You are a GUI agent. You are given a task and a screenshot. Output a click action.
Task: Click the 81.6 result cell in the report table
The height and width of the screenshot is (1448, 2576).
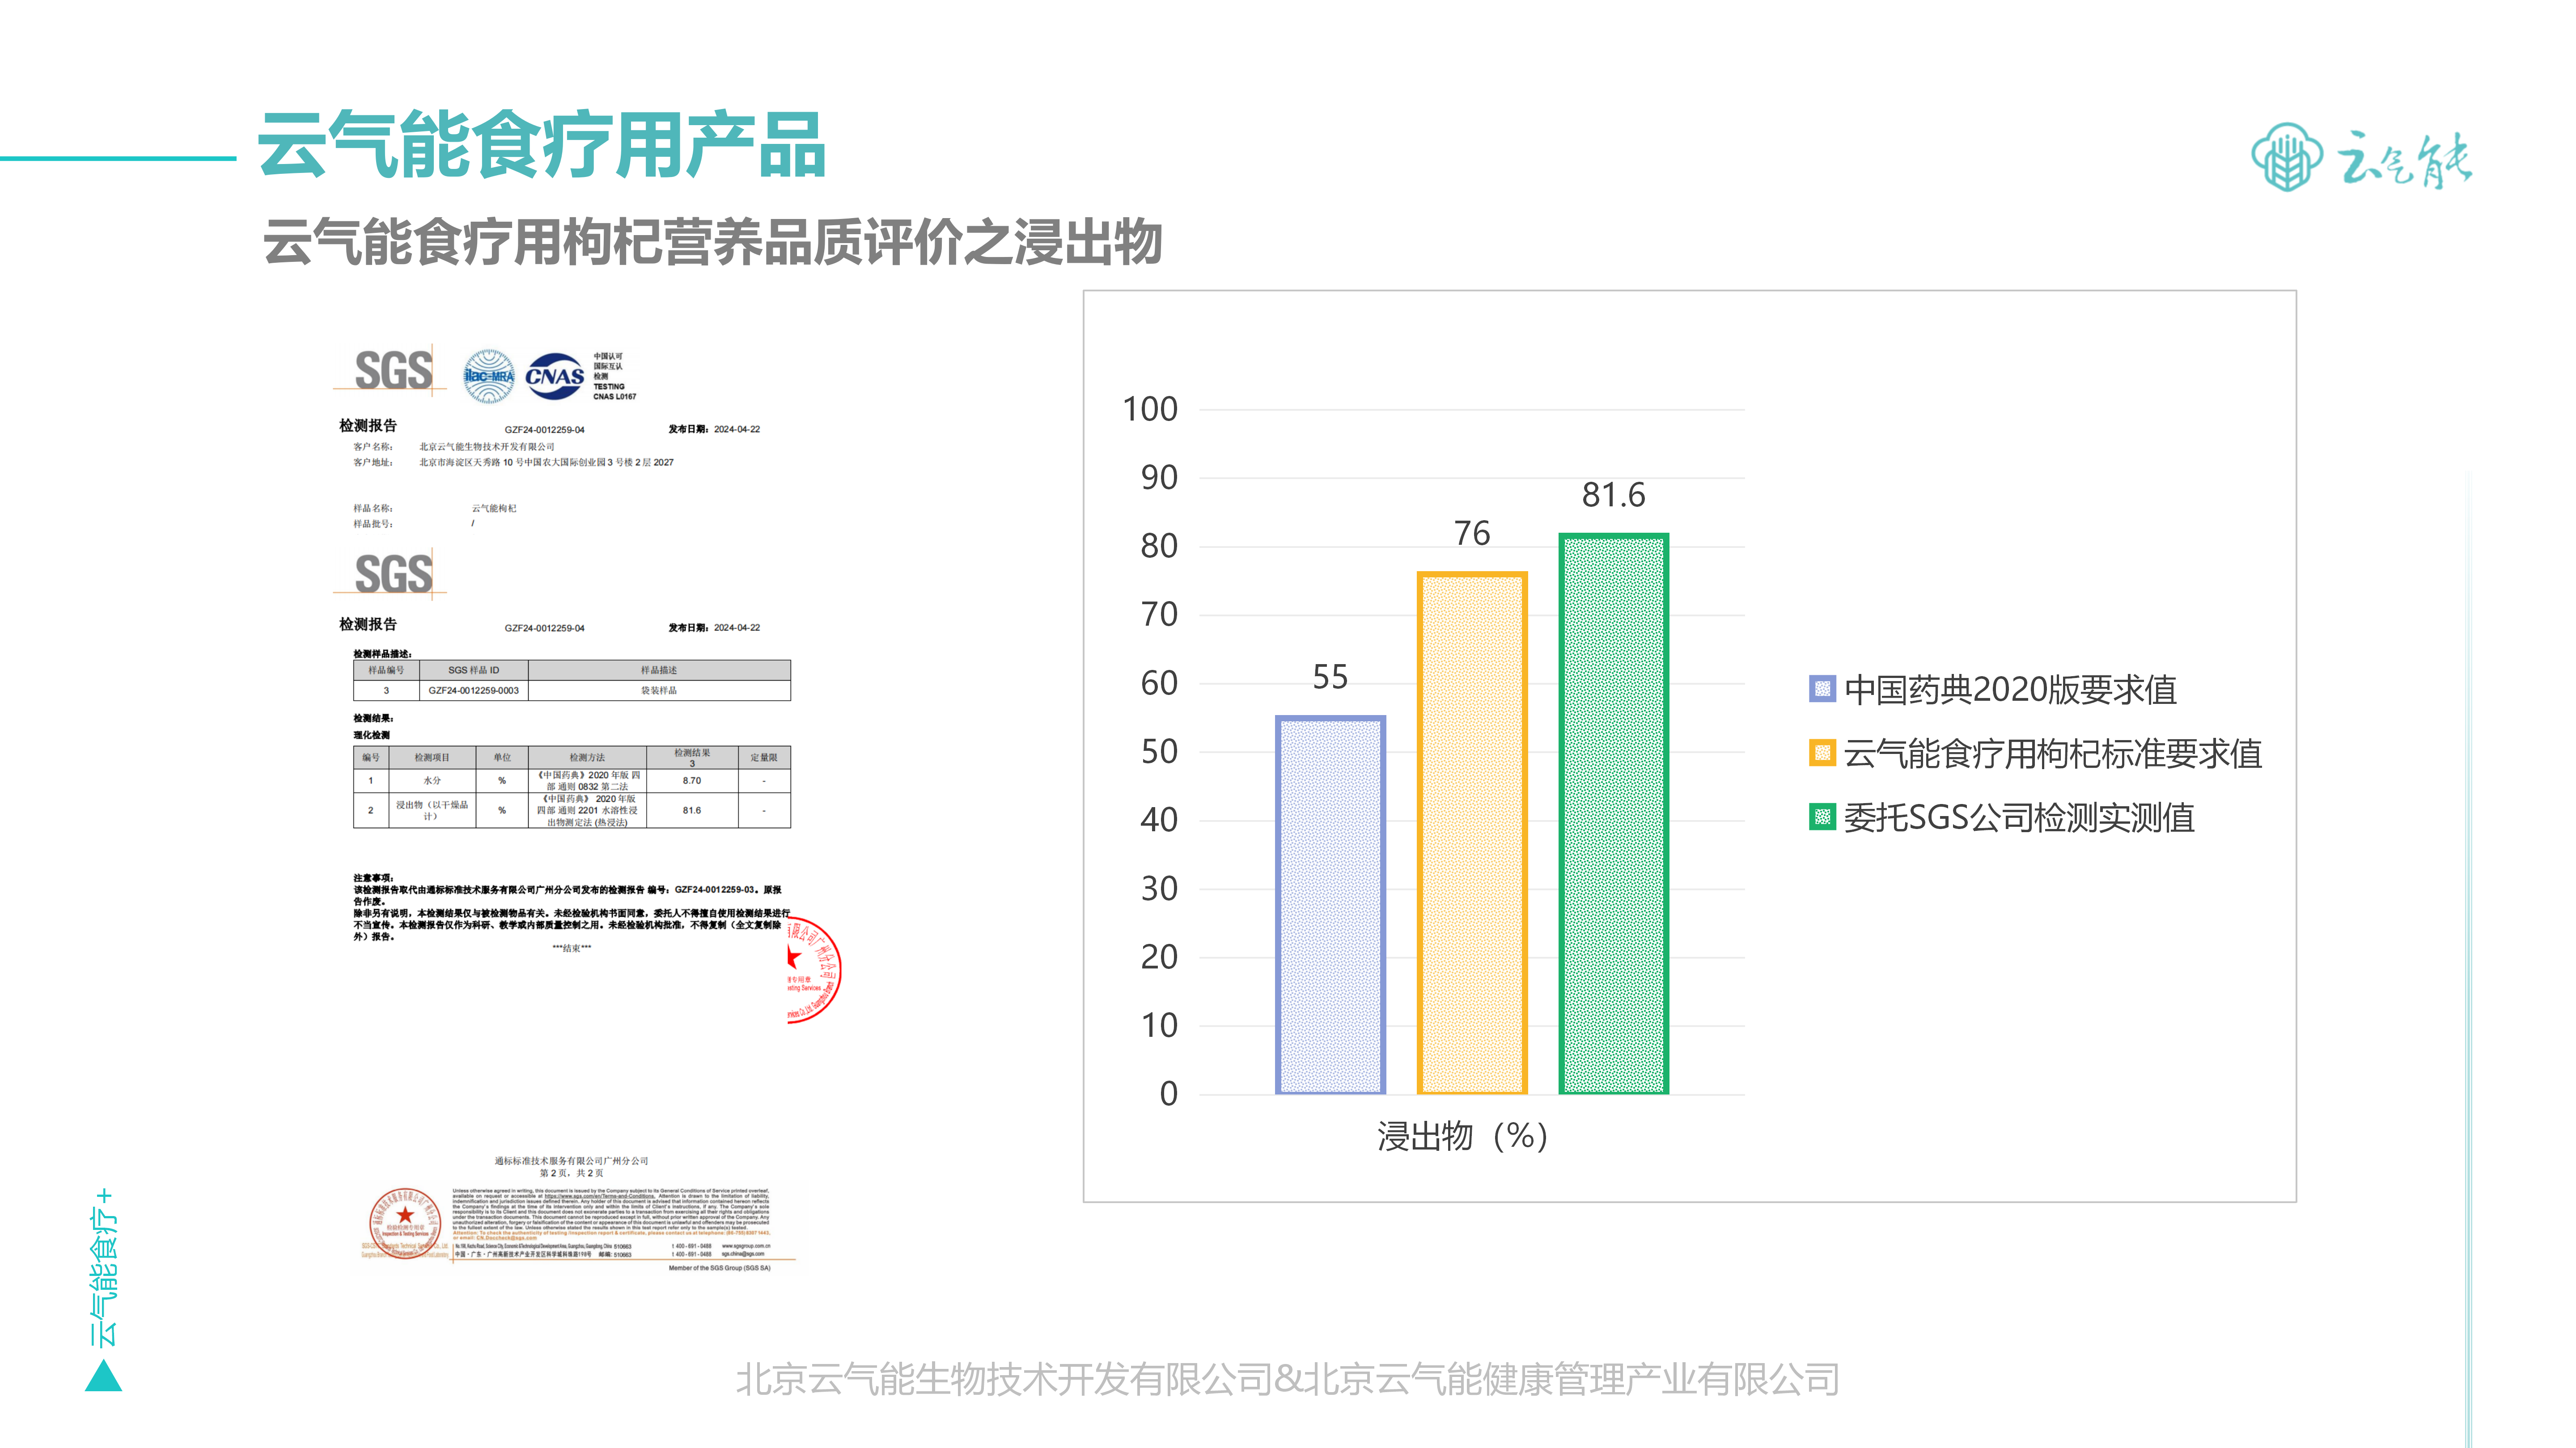click(x=692, y=810)
